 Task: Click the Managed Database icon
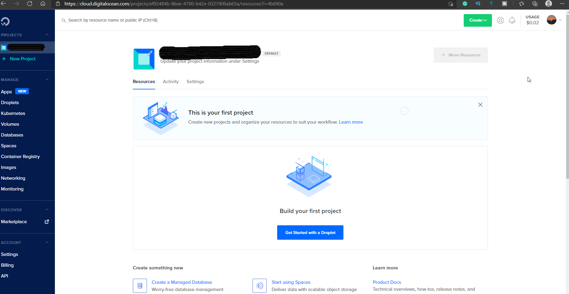pos(140,286)
